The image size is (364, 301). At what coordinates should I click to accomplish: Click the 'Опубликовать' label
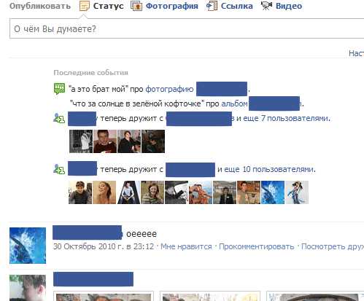pyautogui.click(x=40, y=6)
